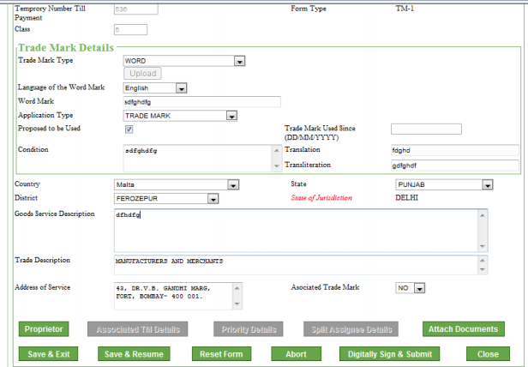Image resolution: width=528 pixels, height=367 pixels.
Task: Open the District dropdown showing FEROZEPUR
Action: 166,198
